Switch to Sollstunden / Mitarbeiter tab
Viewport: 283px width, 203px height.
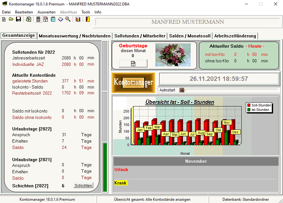pyautogui.click(x=140, y=36)
